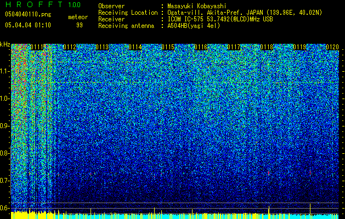345x219 pixels.
Task: Click the 0.9 frequency axis label
Action: pos(4,126)
